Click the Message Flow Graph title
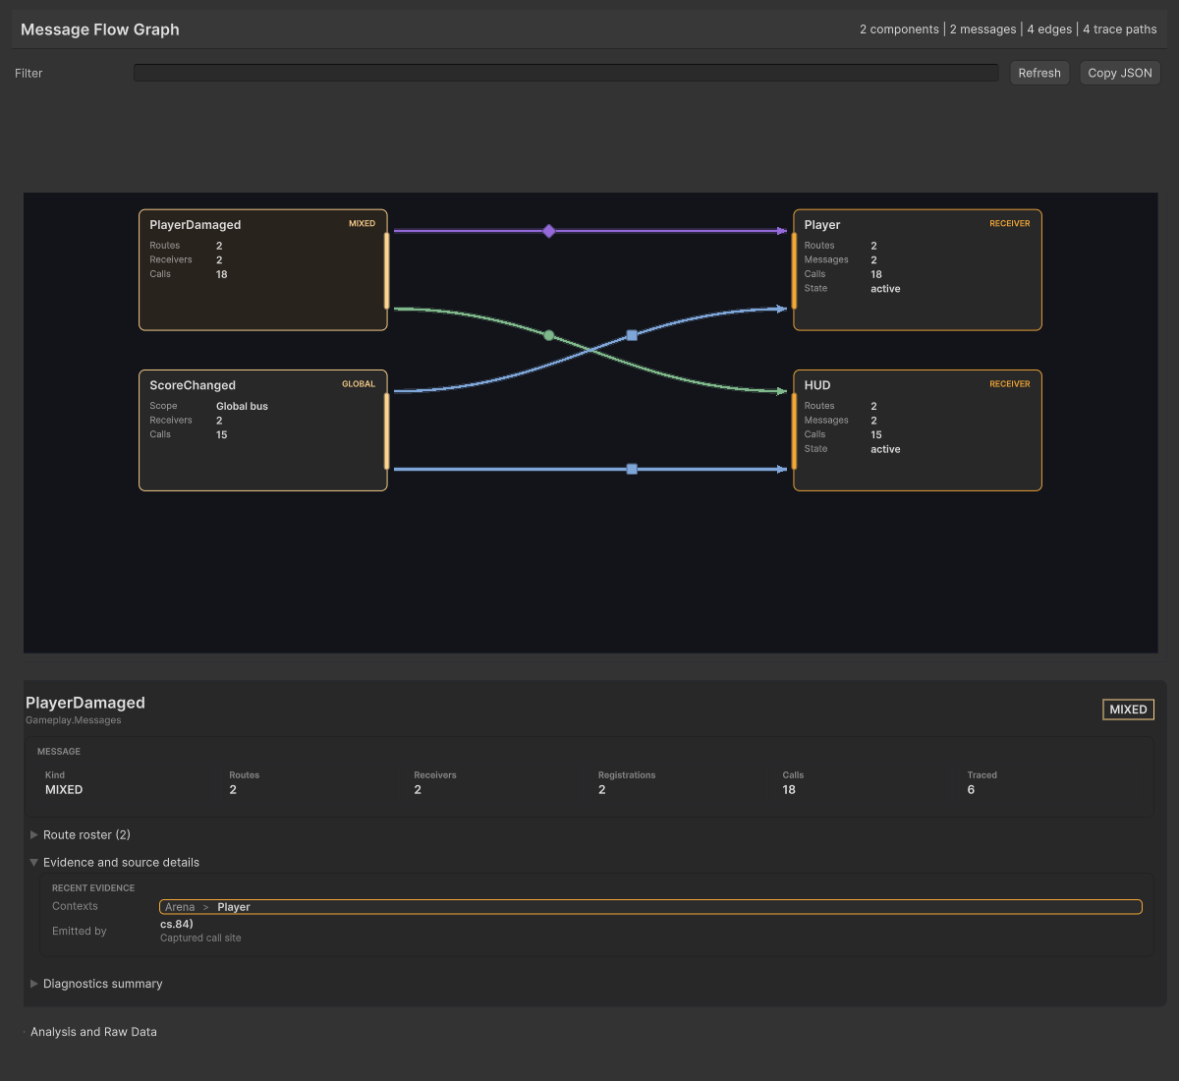1179x1081 pixels. coord(100,29)
